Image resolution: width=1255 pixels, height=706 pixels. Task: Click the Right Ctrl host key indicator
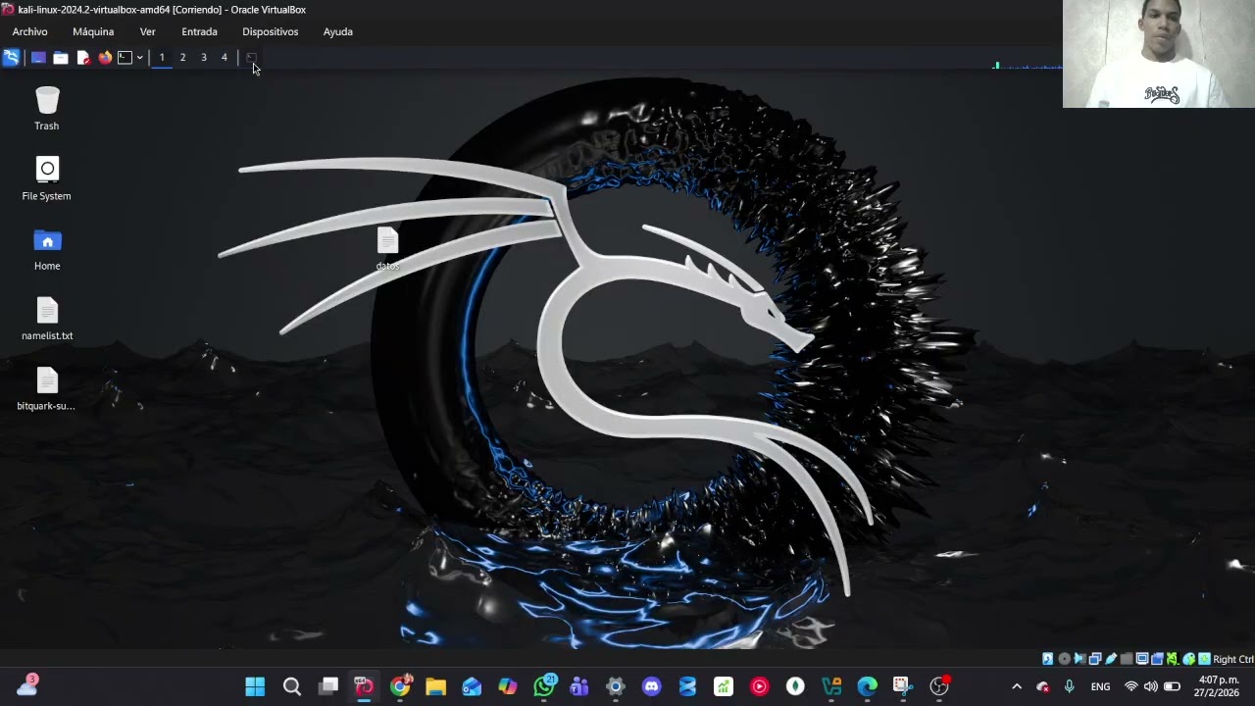point(1233,659)
